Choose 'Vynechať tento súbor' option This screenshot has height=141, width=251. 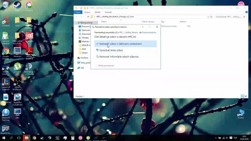coord(111,50)
